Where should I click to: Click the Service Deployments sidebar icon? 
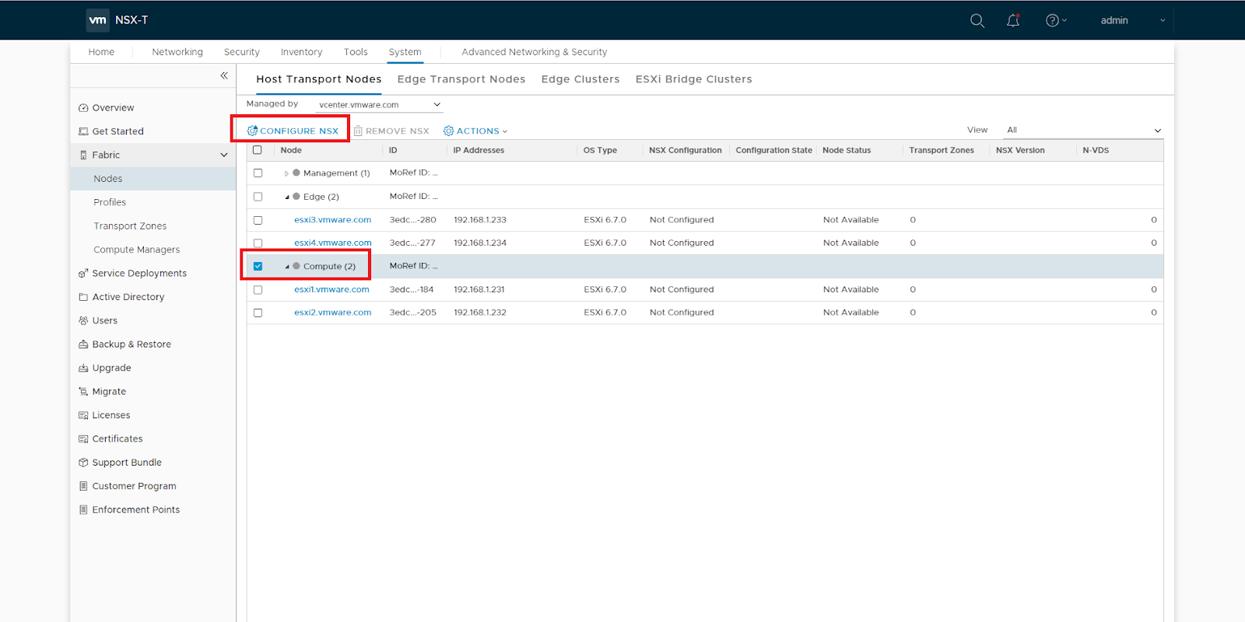pos(83,274)
